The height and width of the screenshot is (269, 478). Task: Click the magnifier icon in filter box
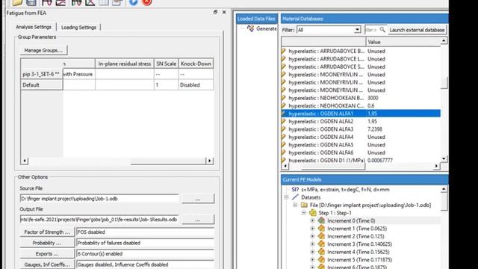[x=382, y=30]
